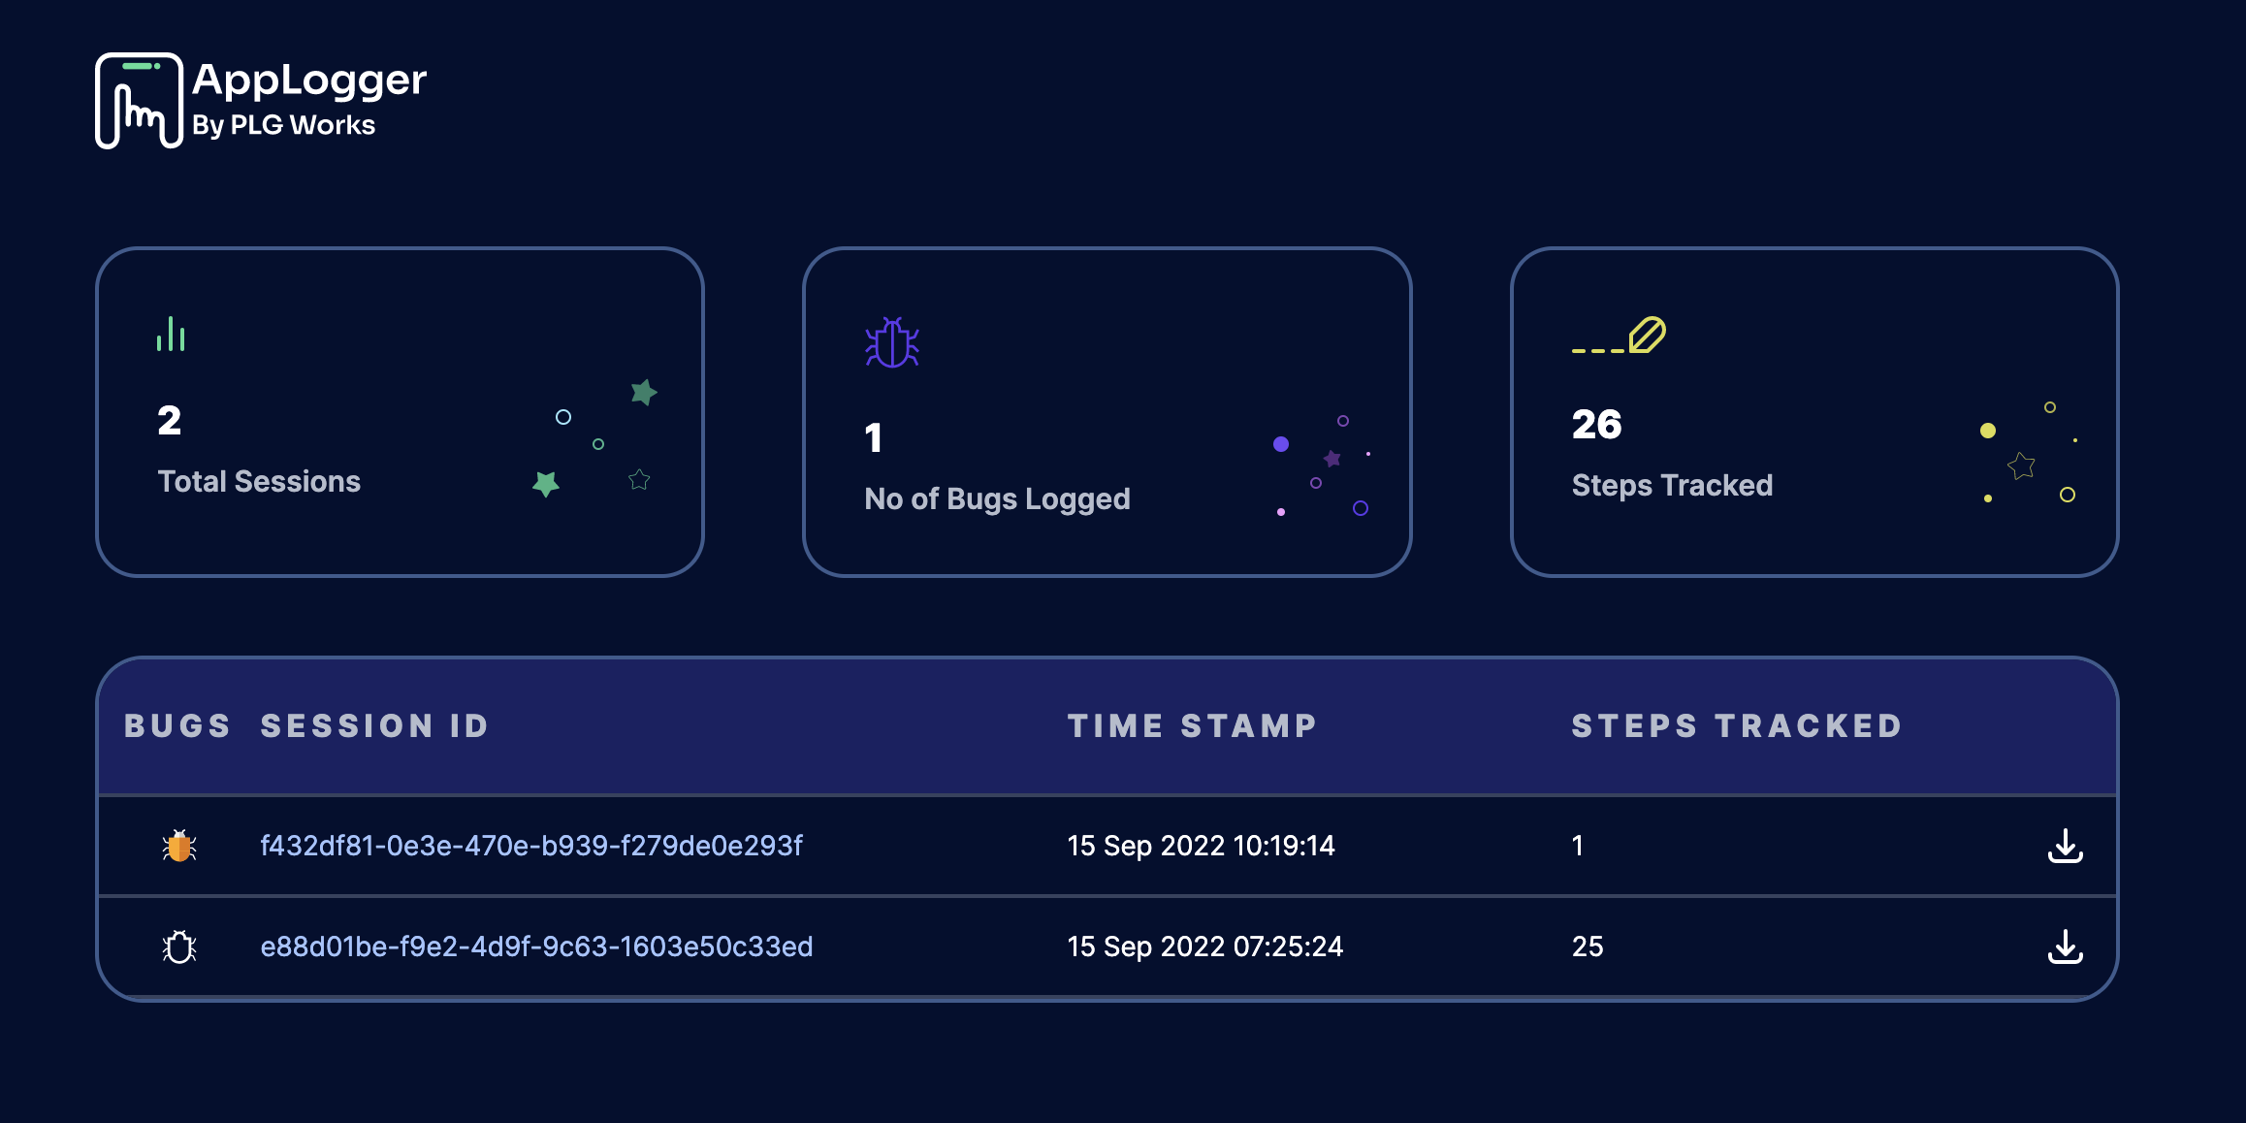
Task: Click the BUGS column header
Action: point(178,724)
